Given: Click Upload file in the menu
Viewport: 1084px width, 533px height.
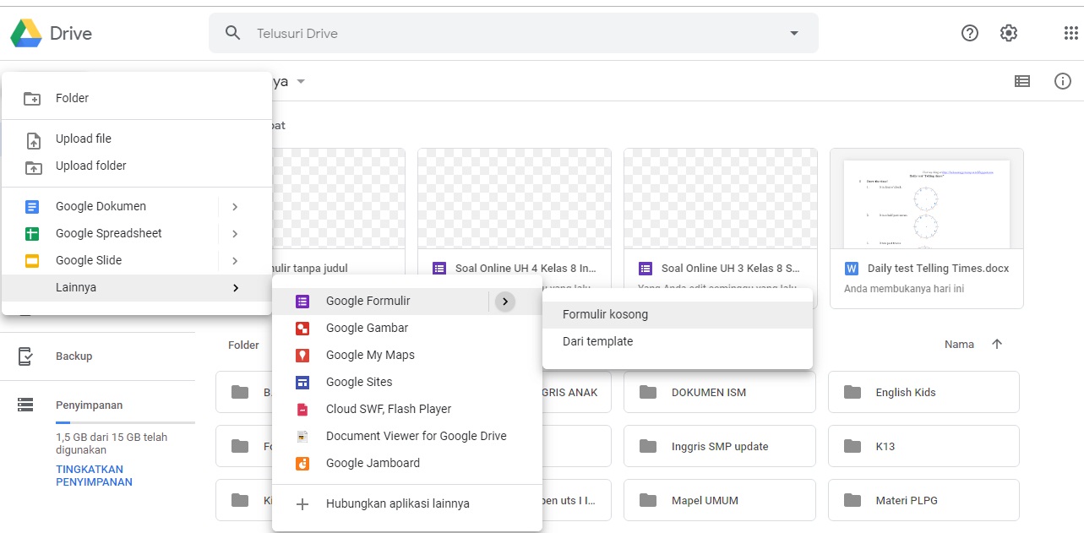Looking at the screenshot, I should point(84,139).
